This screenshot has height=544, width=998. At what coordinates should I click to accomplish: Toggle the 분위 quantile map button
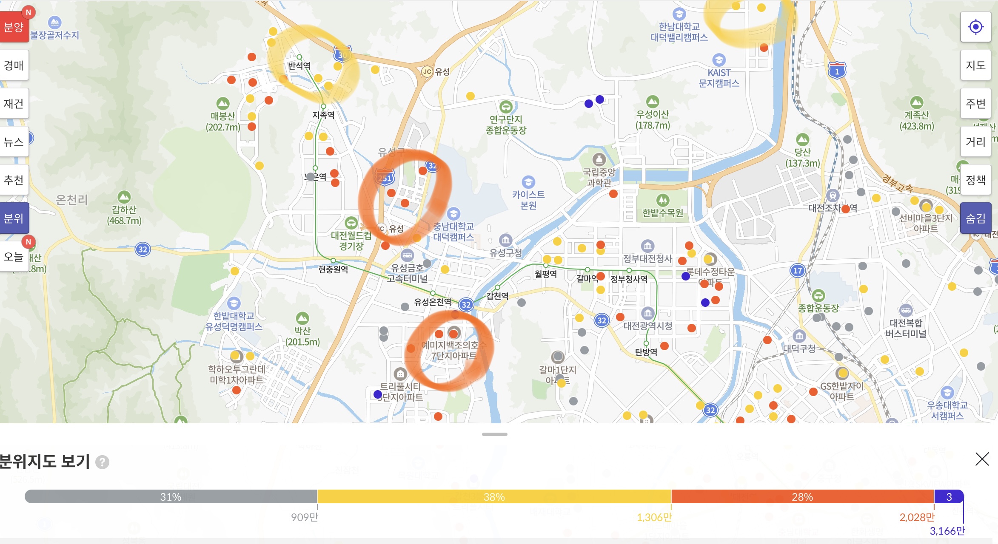pos(14,218)
